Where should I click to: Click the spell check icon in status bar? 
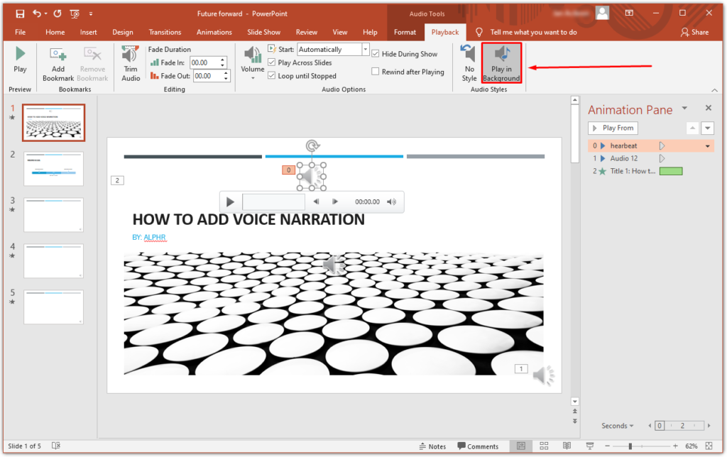(56, 446)
